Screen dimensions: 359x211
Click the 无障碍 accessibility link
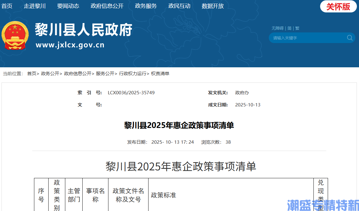tap(277, 28)
